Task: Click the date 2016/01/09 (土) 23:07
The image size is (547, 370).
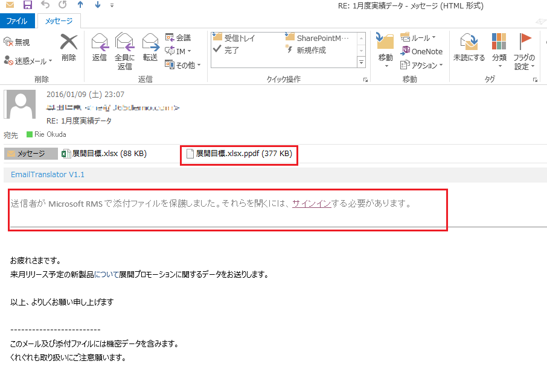Action: point(86,95)
